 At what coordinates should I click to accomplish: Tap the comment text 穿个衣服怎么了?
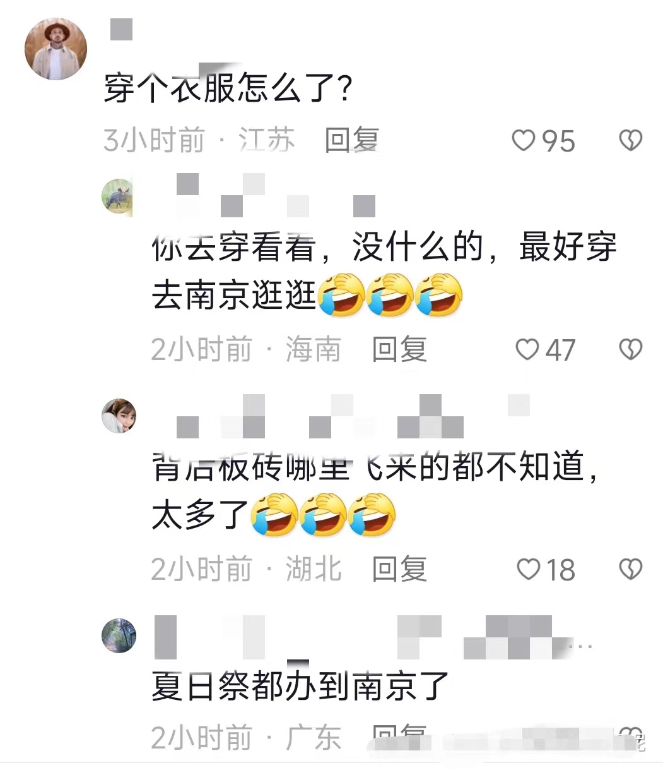(228, 88)
